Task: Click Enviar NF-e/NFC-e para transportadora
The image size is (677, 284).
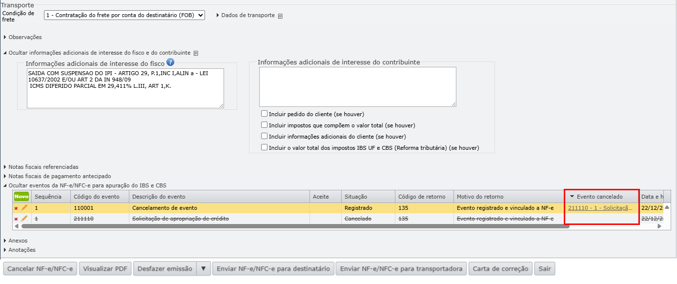Action: [401, 269]
